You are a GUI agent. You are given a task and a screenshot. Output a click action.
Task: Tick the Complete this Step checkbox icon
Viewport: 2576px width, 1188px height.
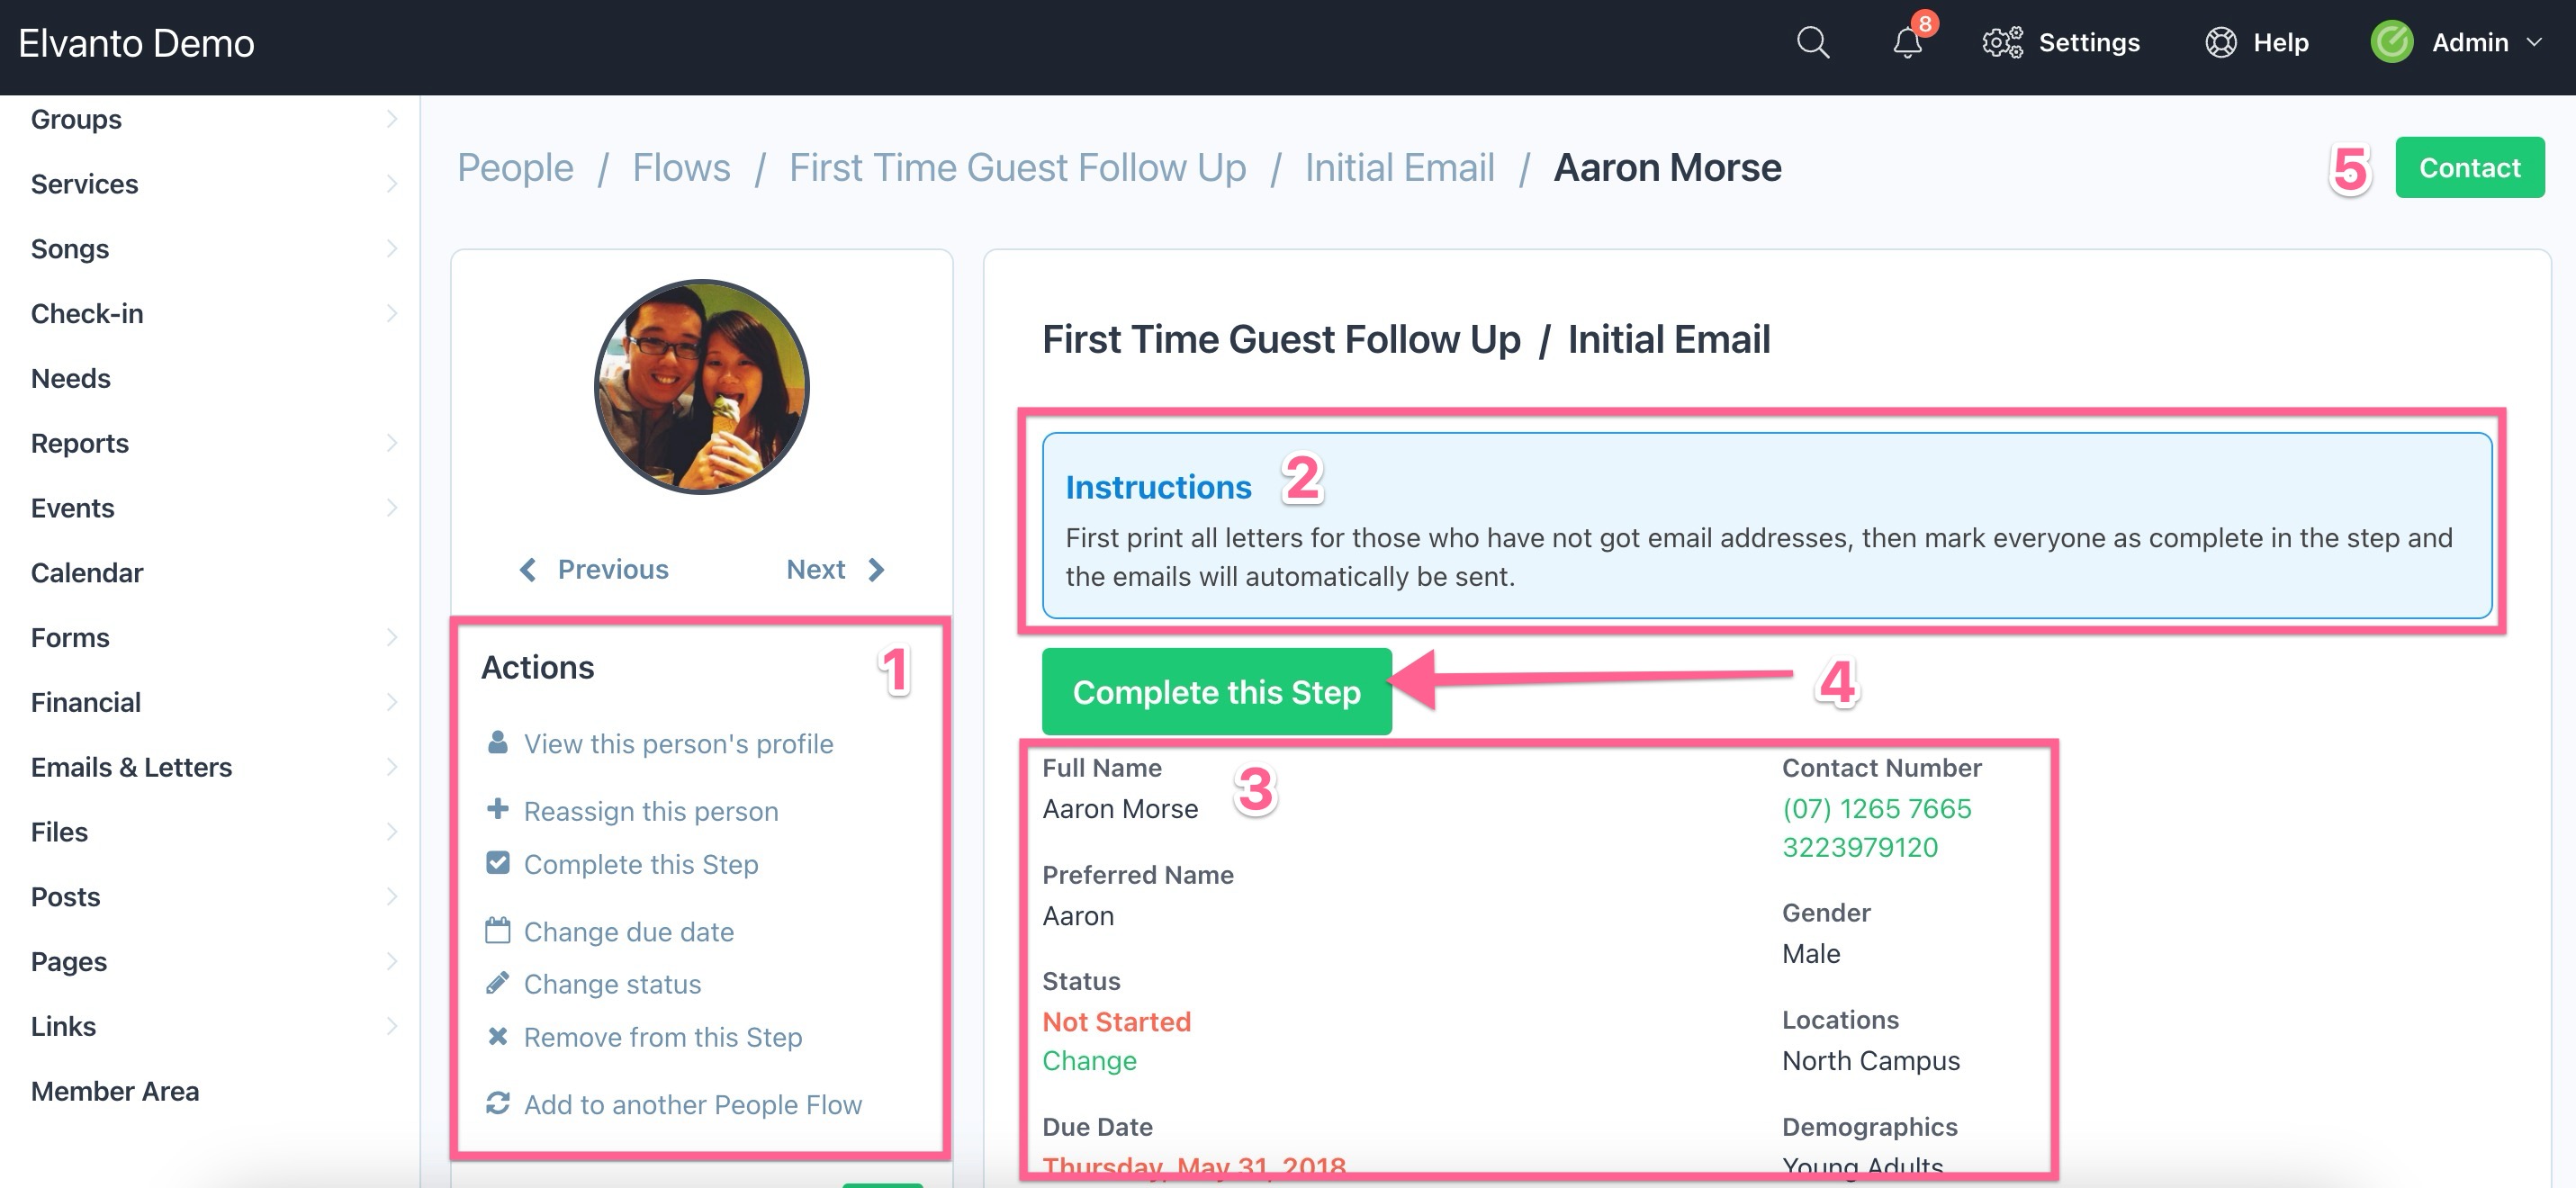(x=497, y=862)
